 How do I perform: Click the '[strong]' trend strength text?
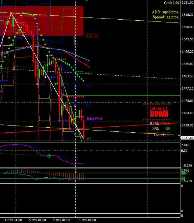point(159,108)
